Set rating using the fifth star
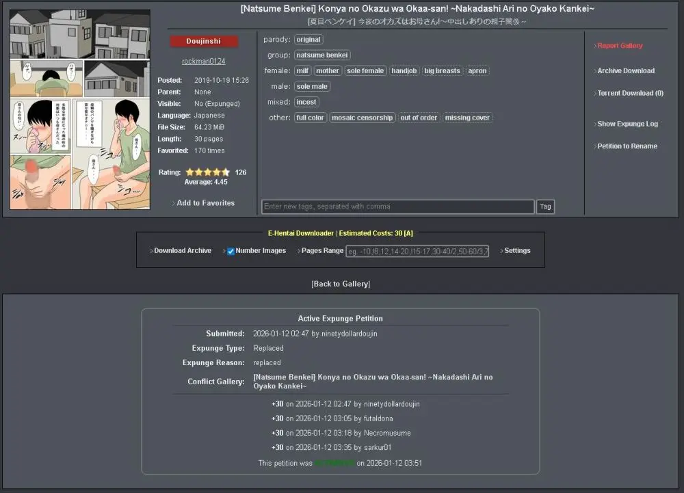This screenshot has height=493, width=684. coord(226,172)
